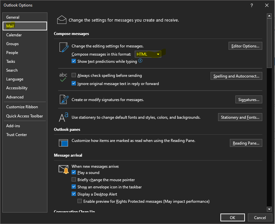
Task: Click the envelope with bell icon
Action: point(63,169)
